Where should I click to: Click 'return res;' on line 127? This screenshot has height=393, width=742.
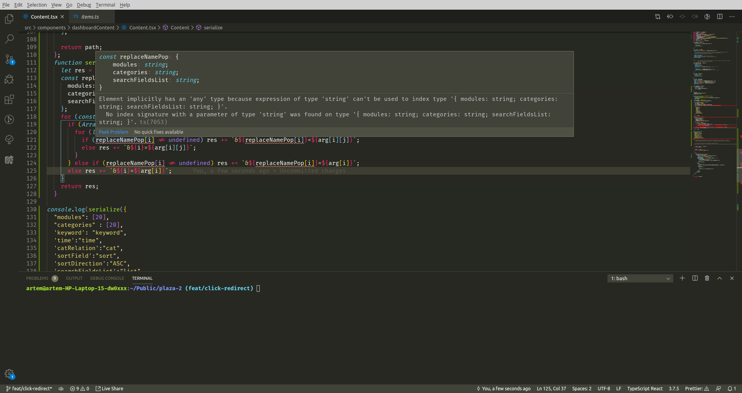[80, 186]
